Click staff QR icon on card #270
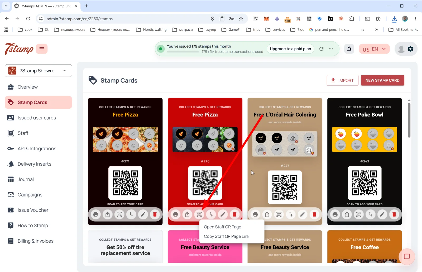 click(x=199, y=214)
